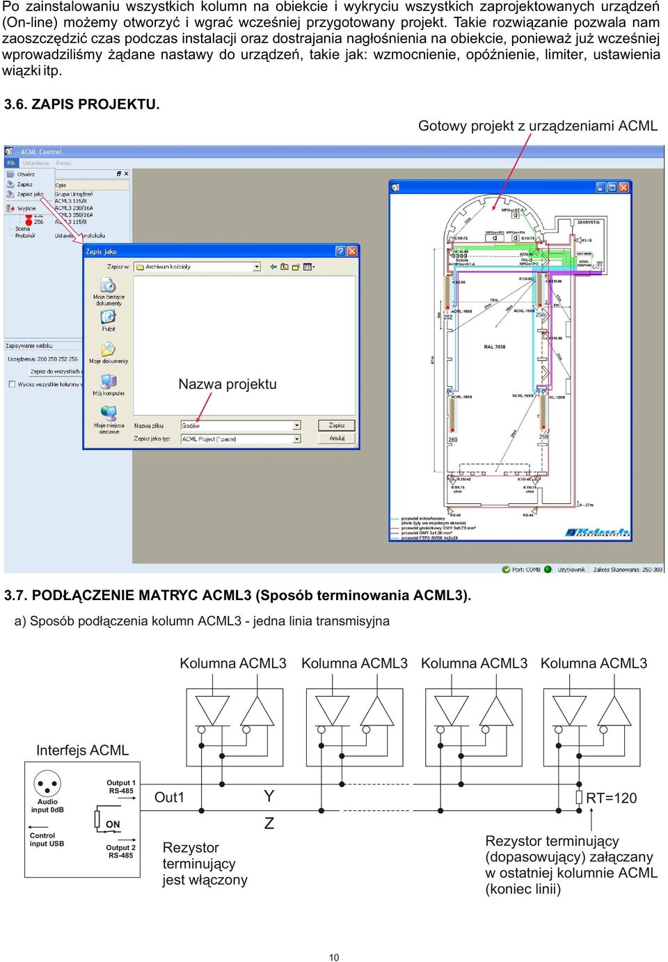Viewport: 668px width, 962px height.
Task: Create a new folder in Zapis jako
Action: pos(296,267)
